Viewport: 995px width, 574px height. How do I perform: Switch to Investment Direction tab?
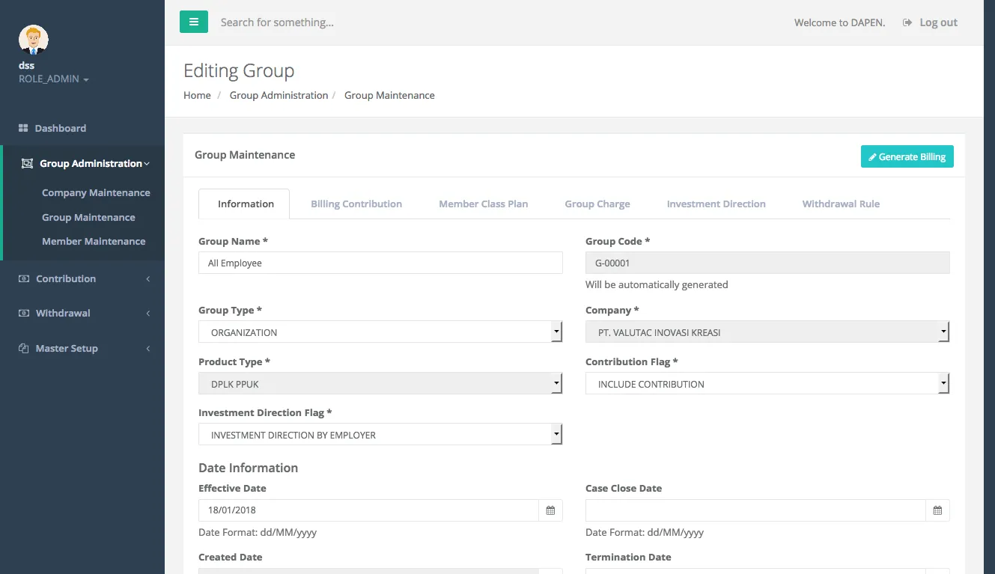point(716,204)
